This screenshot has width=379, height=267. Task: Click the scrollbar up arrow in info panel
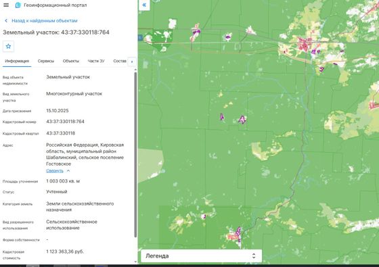click(x=135, y=70)
